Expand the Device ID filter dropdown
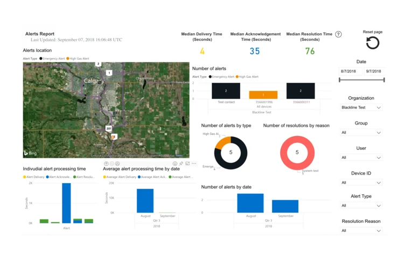This screenshot has height=269, width=404. click(361, 183)
